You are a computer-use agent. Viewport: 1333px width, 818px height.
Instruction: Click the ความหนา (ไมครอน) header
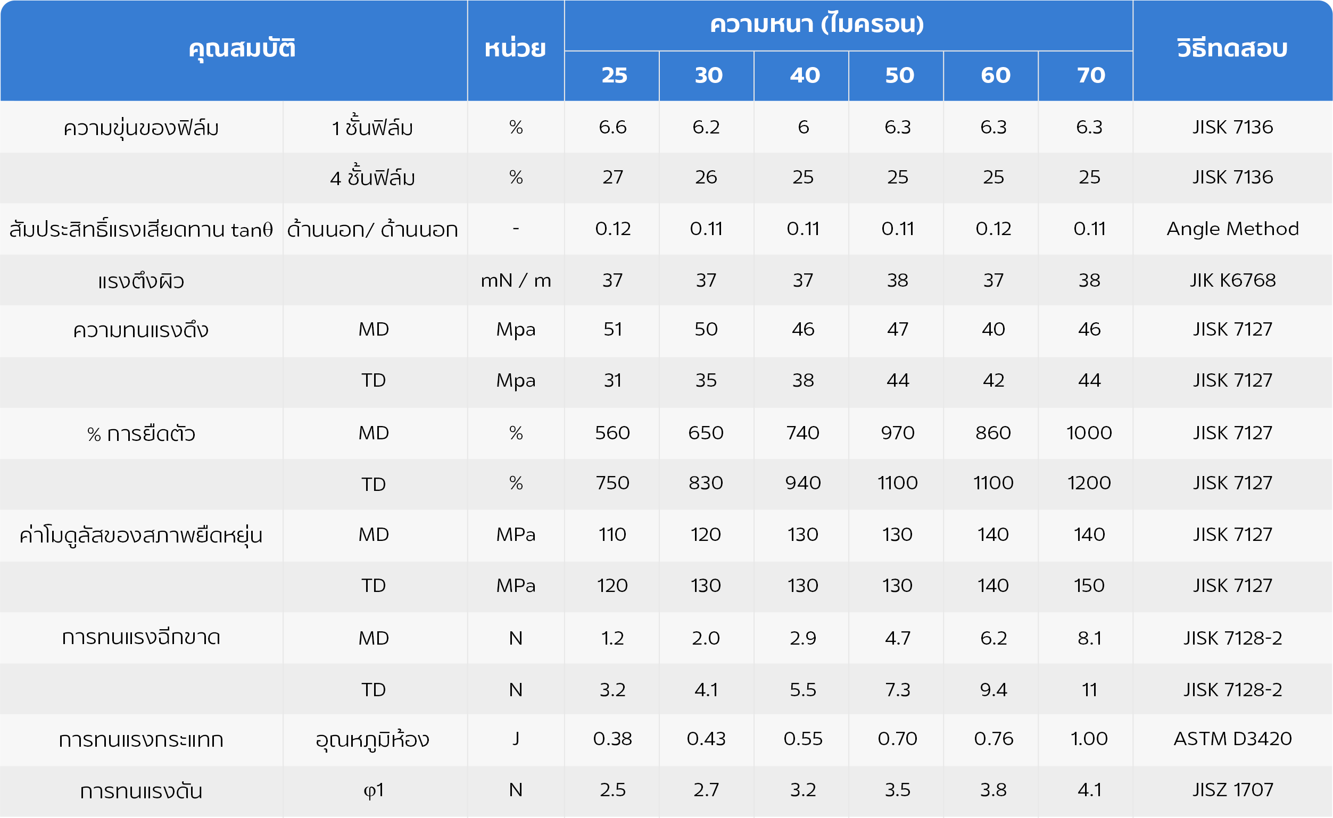tap(816, 24)
